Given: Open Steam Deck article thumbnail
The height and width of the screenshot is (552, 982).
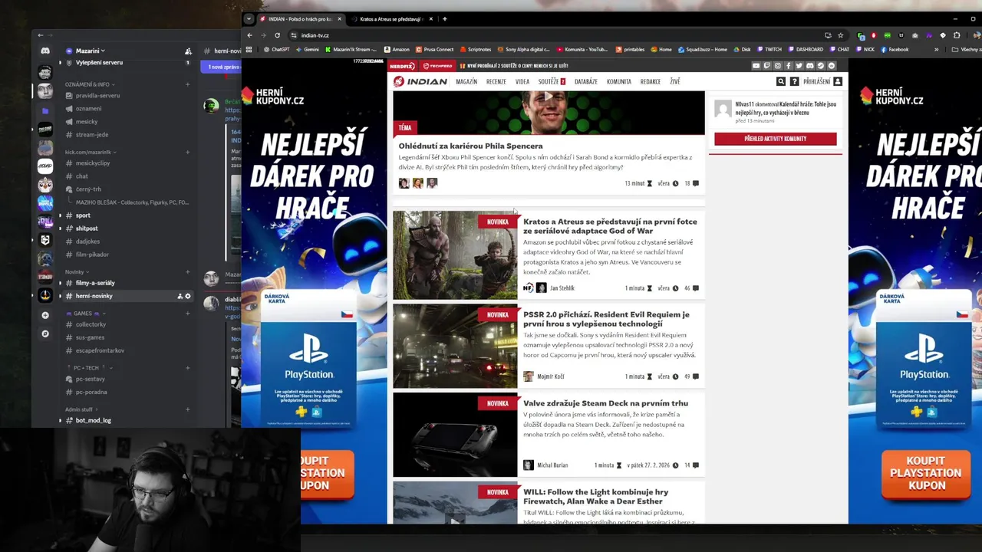Looking at the screenshot, I should pyautogui.click(x=455, y=435).
